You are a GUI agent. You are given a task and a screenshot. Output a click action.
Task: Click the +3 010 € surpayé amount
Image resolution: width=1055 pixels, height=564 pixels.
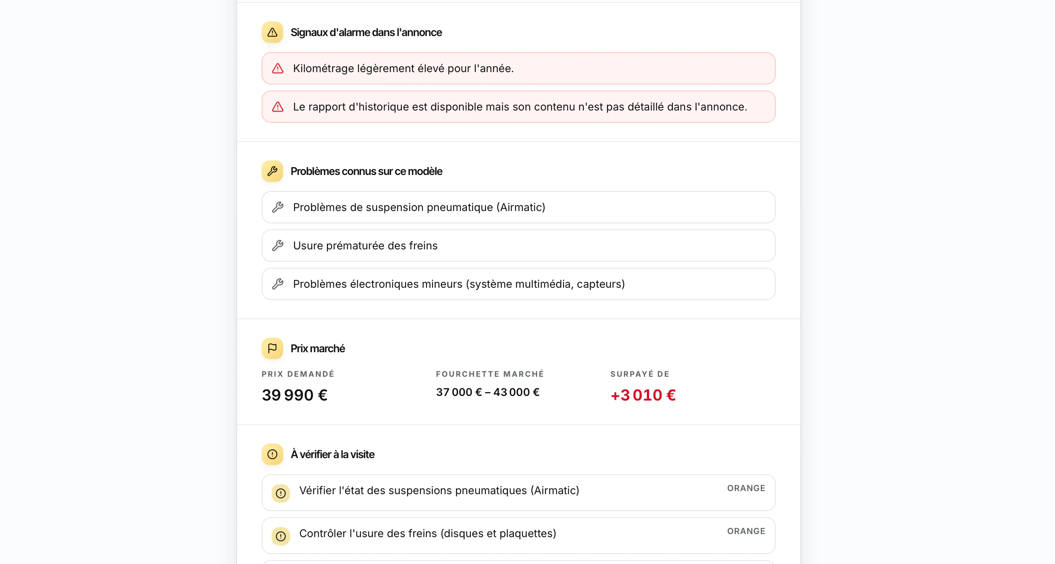point(643,395)
